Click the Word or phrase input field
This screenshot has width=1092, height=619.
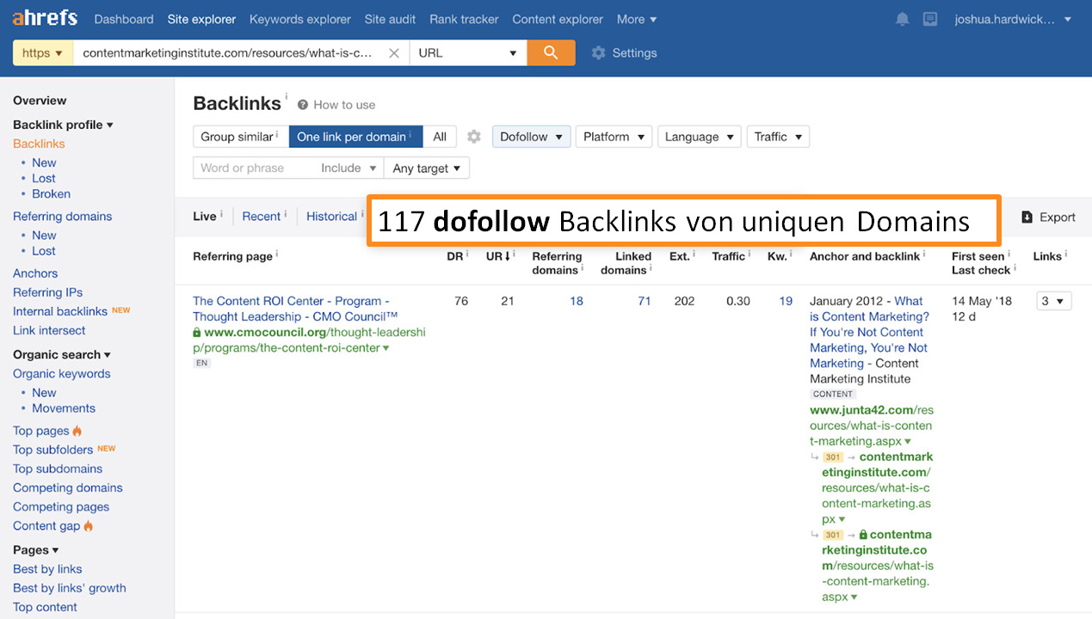(x=254, y=169)
